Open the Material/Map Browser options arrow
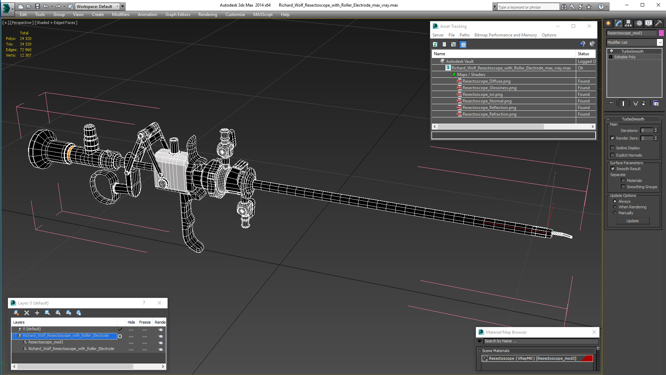Viewport: 666px width, 375px height. point(480,341)
